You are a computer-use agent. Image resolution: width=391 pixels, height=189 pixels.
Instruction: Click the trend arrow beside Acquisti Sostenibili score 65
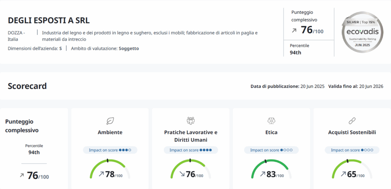tap(343, 174)
